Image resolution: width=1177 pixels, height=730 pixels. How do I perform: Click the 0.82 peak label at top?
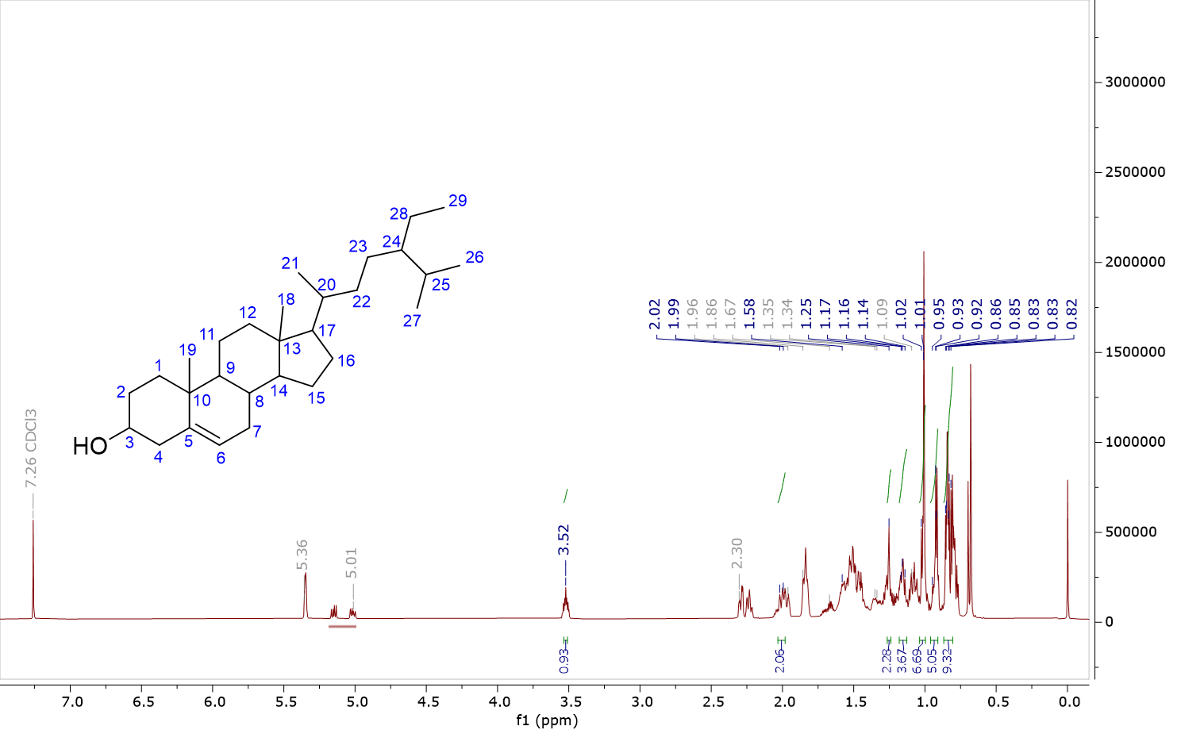point(1072,314)
